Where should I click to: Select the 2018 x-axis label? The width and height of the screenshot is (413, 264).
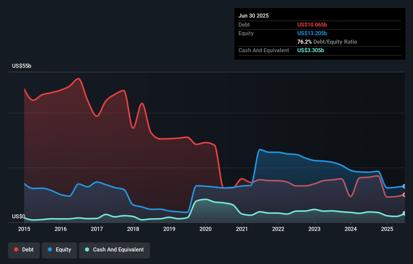pos(133,229)
